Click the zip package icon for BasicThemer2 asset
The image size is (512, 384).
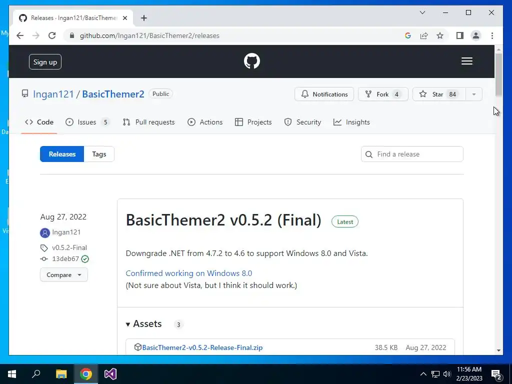(x=138, y=347)
